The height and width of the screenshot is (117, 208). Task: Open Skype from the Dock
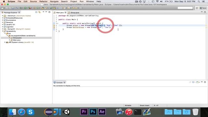30,112
